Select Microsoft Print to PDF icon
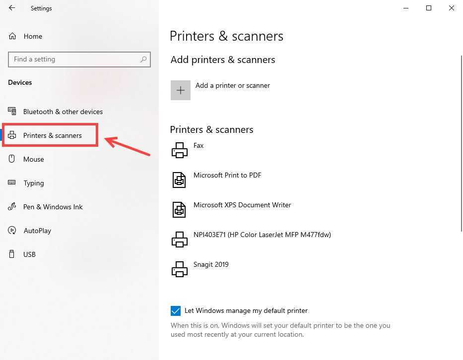Screen dimensions: 463x360 point(180,180)
